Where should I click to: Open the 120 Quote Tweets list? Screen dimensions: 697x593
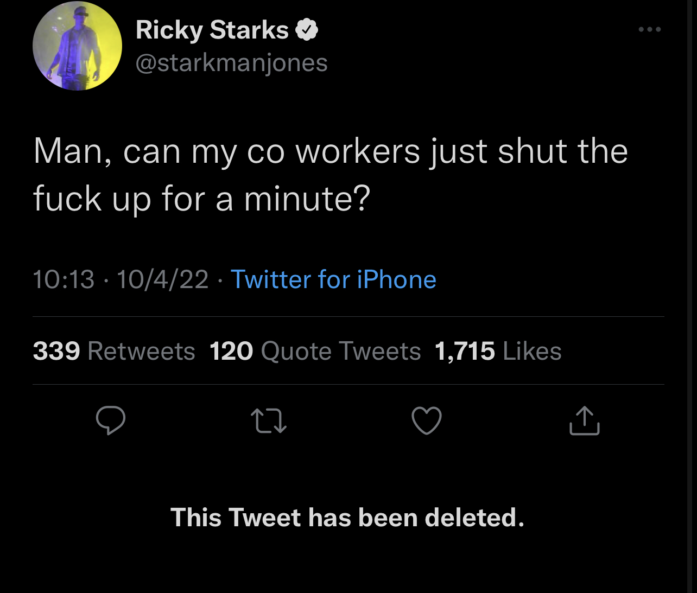tap(315, 351)
